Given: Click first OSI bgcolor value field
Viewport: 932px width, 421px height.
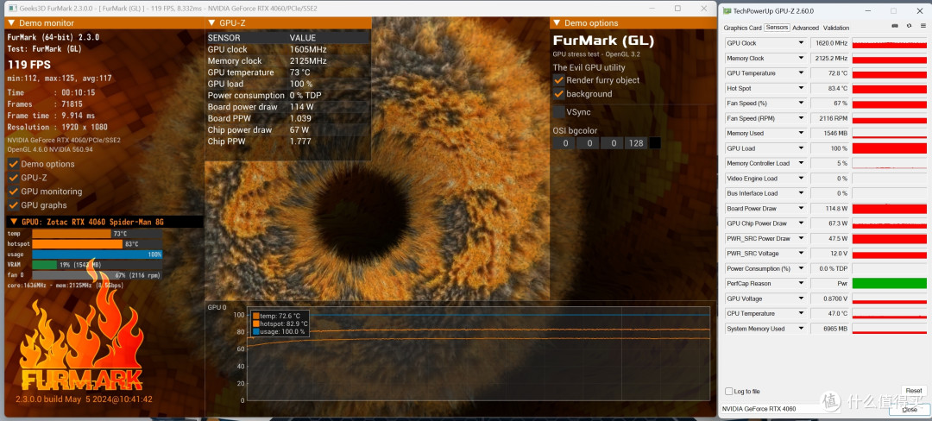Looking at the screenshot, I should (x=564, y=143).
